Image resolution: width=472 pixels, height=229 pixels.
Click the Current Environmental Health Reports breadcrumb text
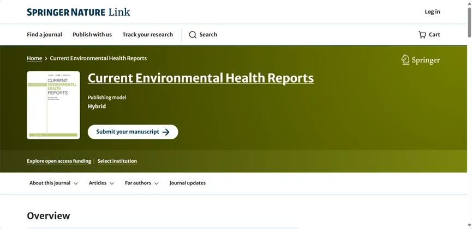click(98, 58)
